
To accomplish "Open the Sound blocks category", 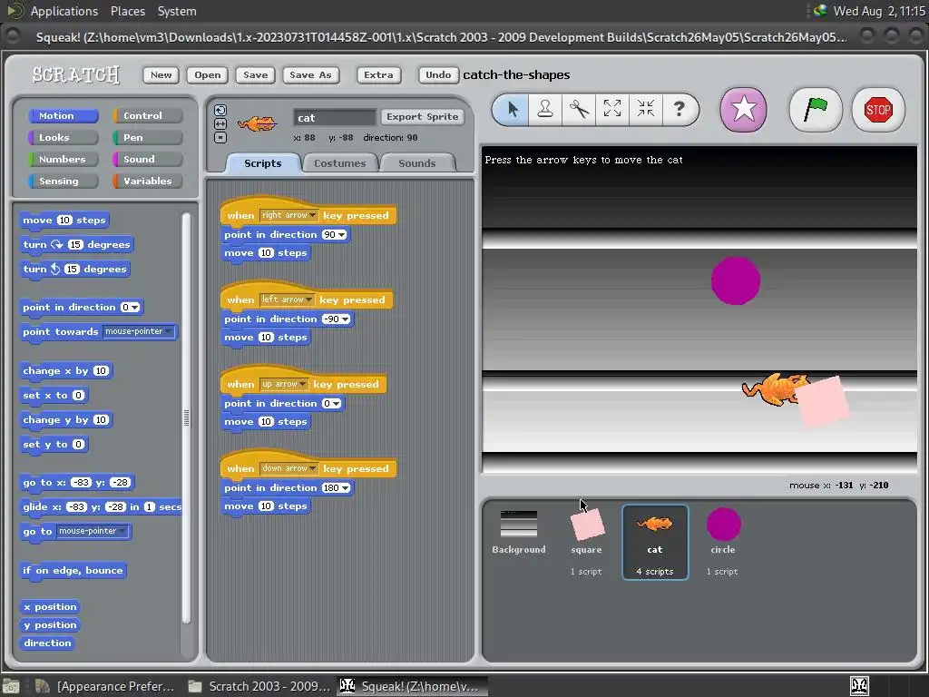I will (x=148, y=160).
